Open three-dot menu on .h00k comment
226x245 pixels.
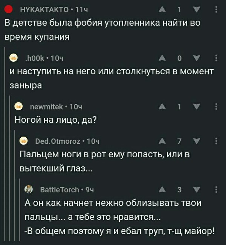click(x=216, y=58)
